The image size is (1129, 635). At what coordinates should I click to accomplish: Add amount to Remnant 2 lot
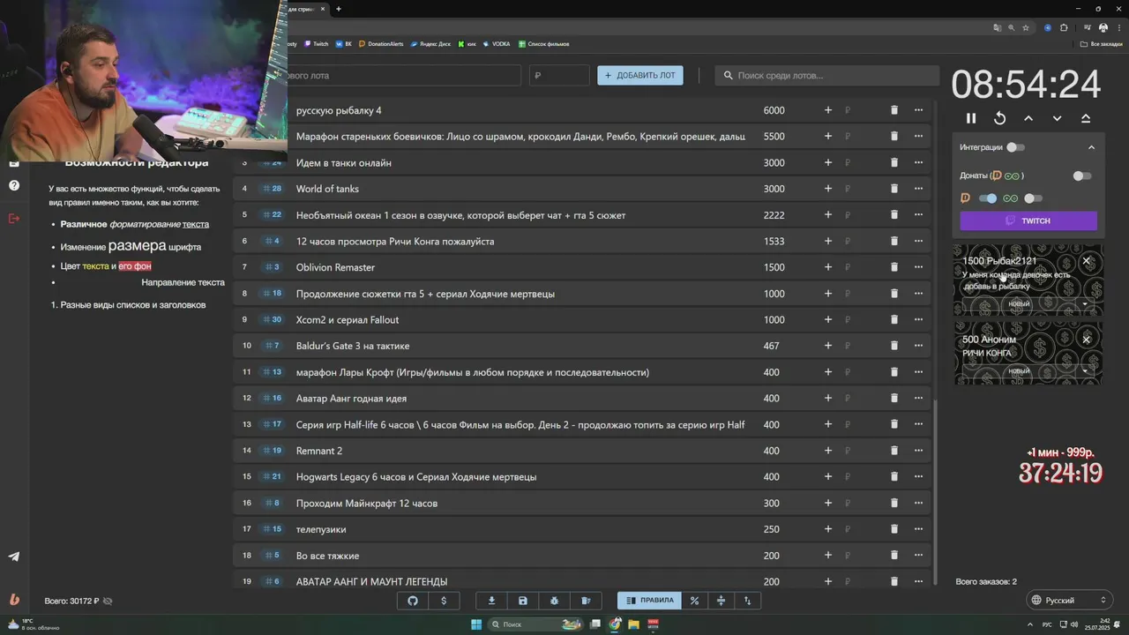(x=827, y=451)
